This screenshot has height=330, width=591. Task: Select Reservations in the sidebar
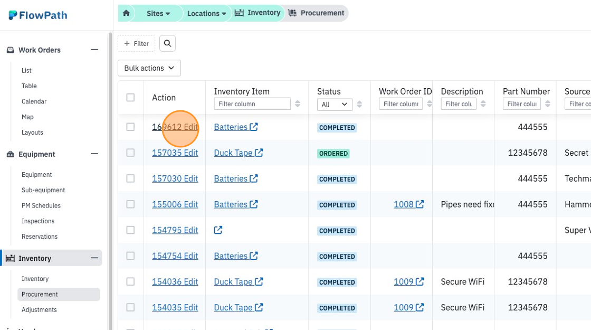click(x=40, y=237)
